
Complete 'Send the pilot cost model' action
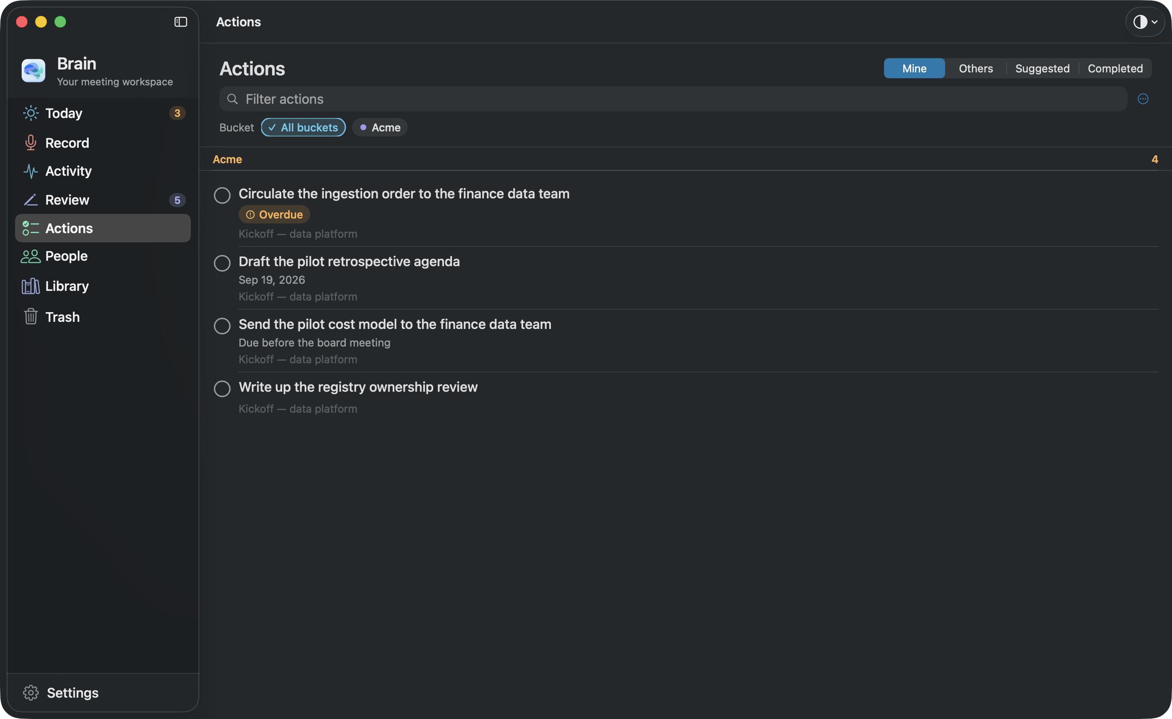pyautogui.click(x=222, y=326)
